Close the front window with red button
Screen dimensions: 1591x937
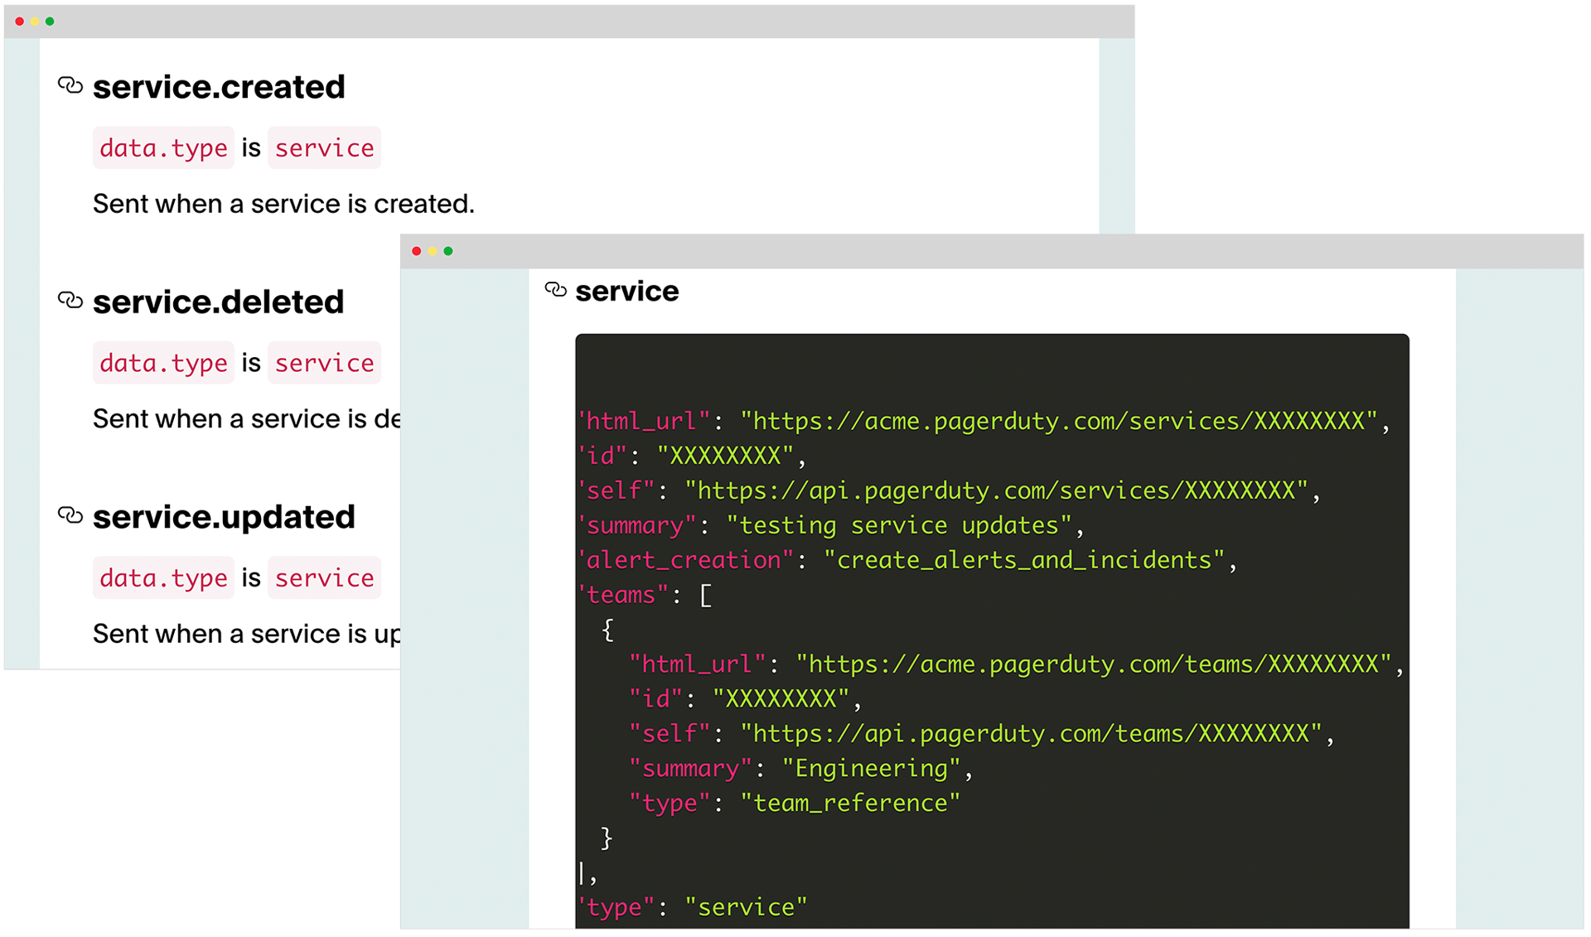[417, 251]
